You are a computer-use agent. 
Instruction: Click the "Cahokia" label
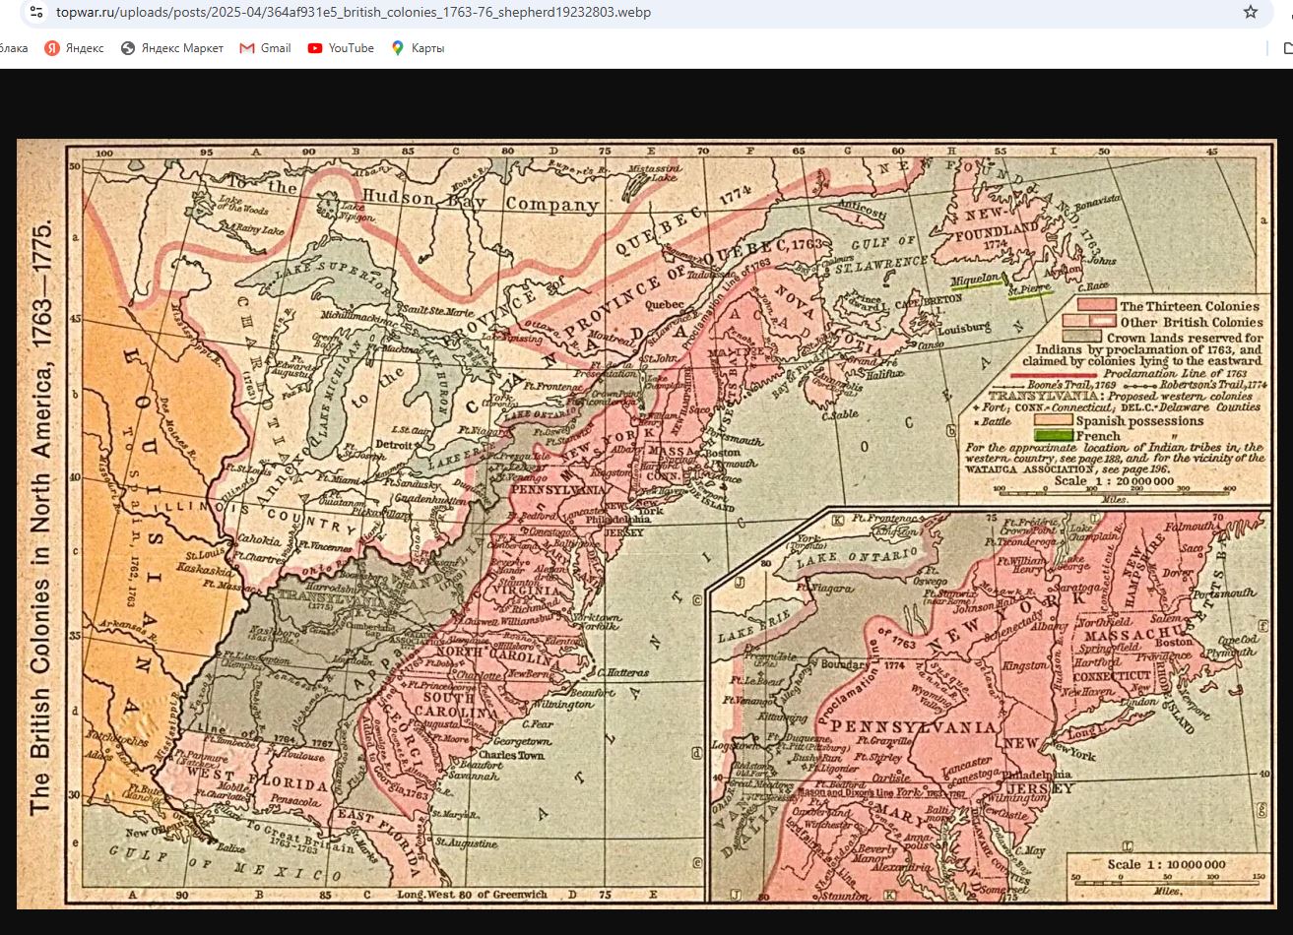coord(258,540)
